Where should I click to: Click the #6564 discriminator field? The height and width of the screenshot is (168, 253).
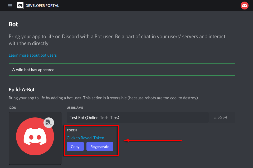tap(221, 117)
